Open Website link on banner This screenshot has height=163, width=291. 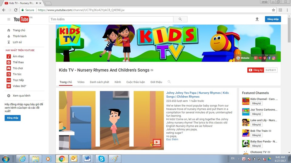(x=243, y=58)
